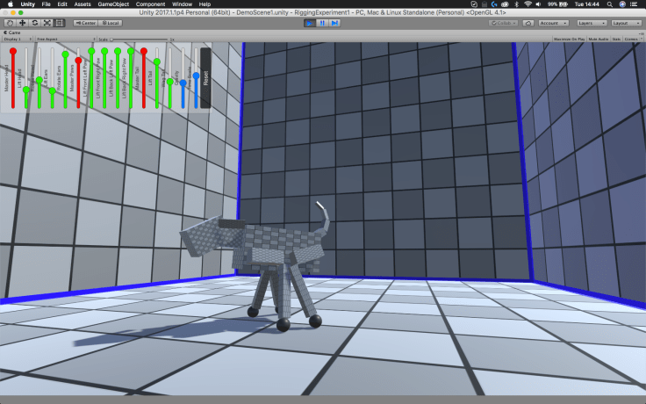Click the red Master Head slider handle
This screenshot has height=404, width=646.
[x=13, y=52]
